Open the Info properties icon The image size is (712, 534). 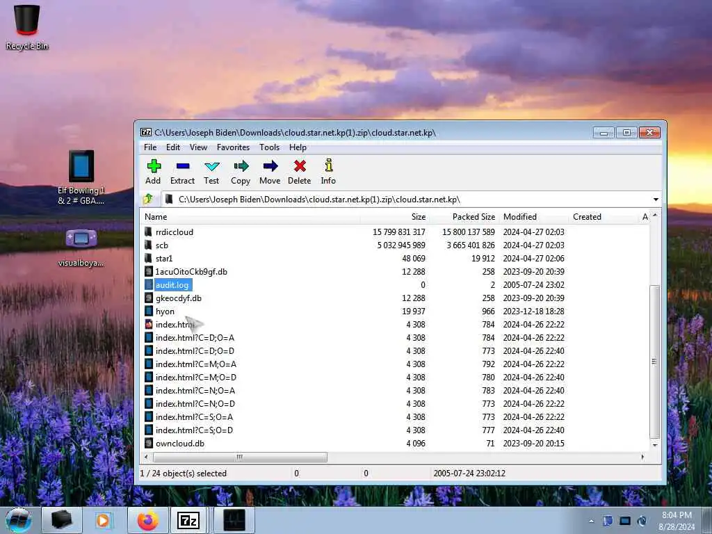pyautogui.click(x=328, y=165)
